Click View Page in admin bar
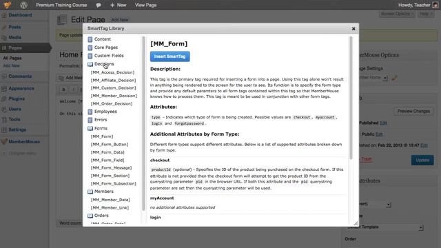This screenshot has height=248, width=441. [x=145, y=5]
